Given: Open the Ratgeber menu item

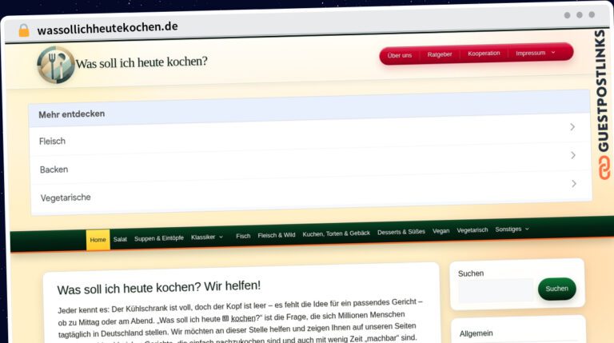Looking at the screenshot, I should coord(440,54).
